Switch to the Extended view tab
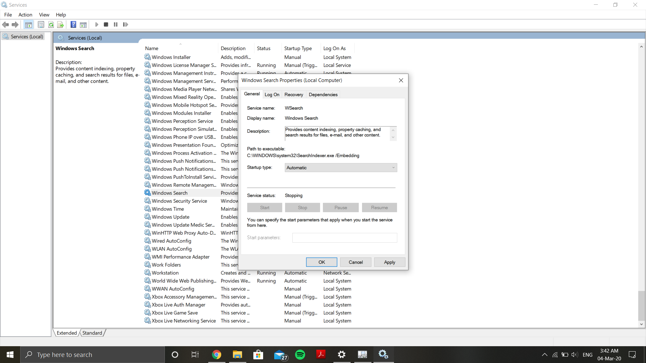The width and height of the screenshot is (646, 363). point(67,333)
